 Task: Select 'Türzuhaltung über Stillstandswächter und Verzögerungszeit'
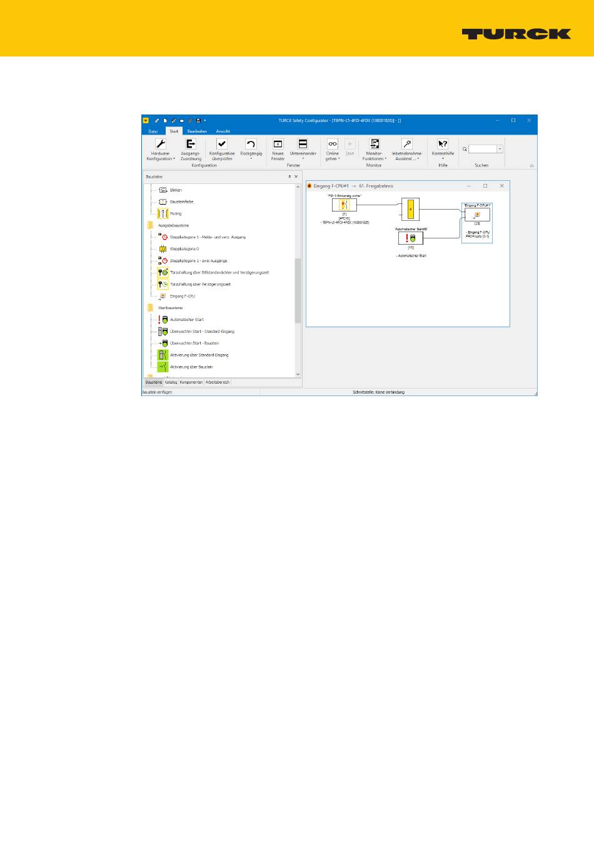point(219,273)
